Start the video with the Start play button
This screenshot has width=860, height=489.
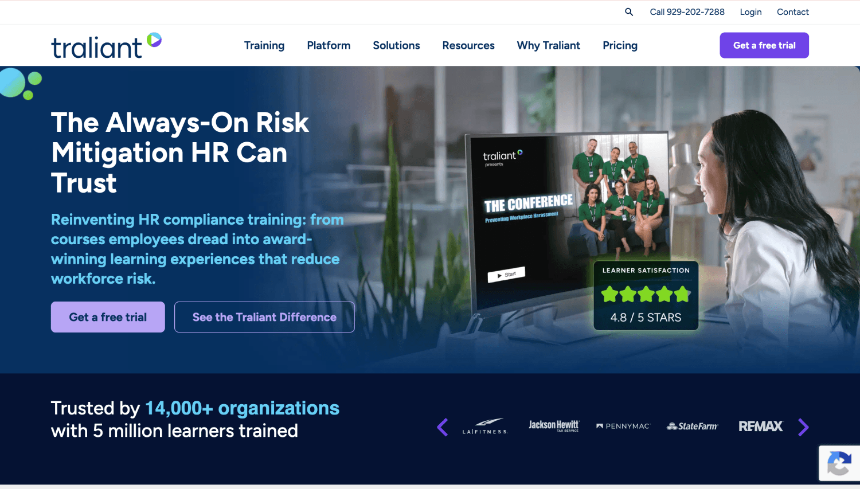pyautogui.click(x=506, y=275)
